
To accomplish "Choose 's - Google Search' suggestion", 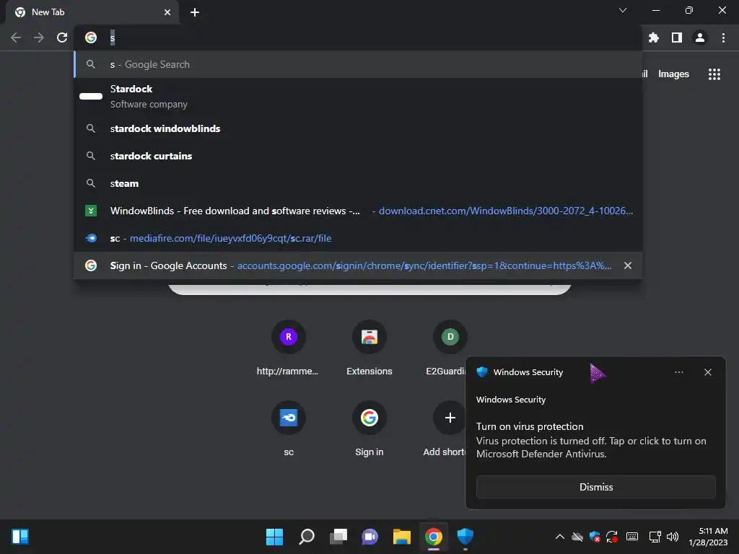I will pos(358,64).
